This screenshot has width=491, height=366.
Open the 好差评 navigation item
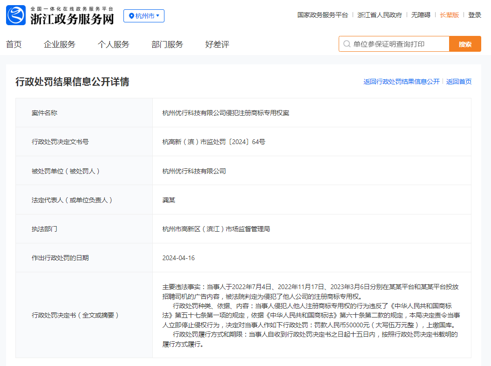(x=217, y=44)
